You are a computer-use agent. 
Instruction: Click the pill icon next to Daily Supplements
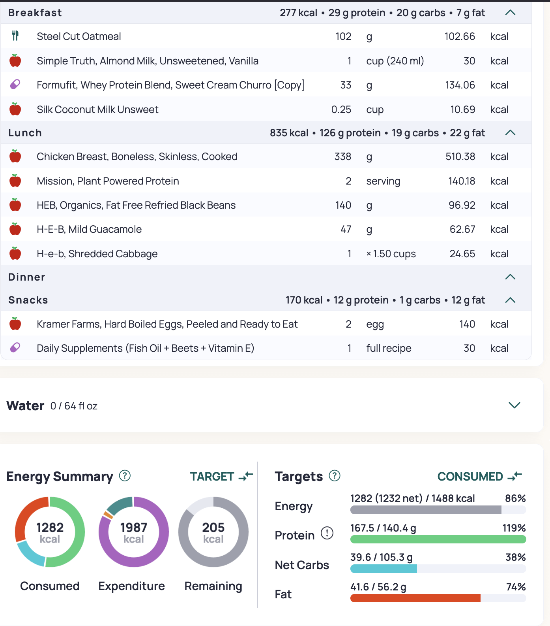[15, 348]
